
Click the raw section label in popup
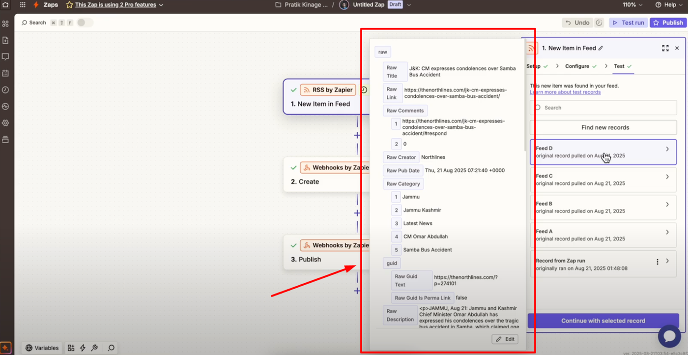pos(383,52)
